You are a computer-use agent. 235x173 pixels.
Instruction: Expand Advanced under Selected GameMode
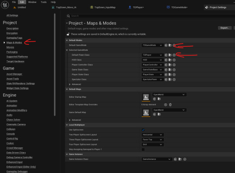(70, 84)
